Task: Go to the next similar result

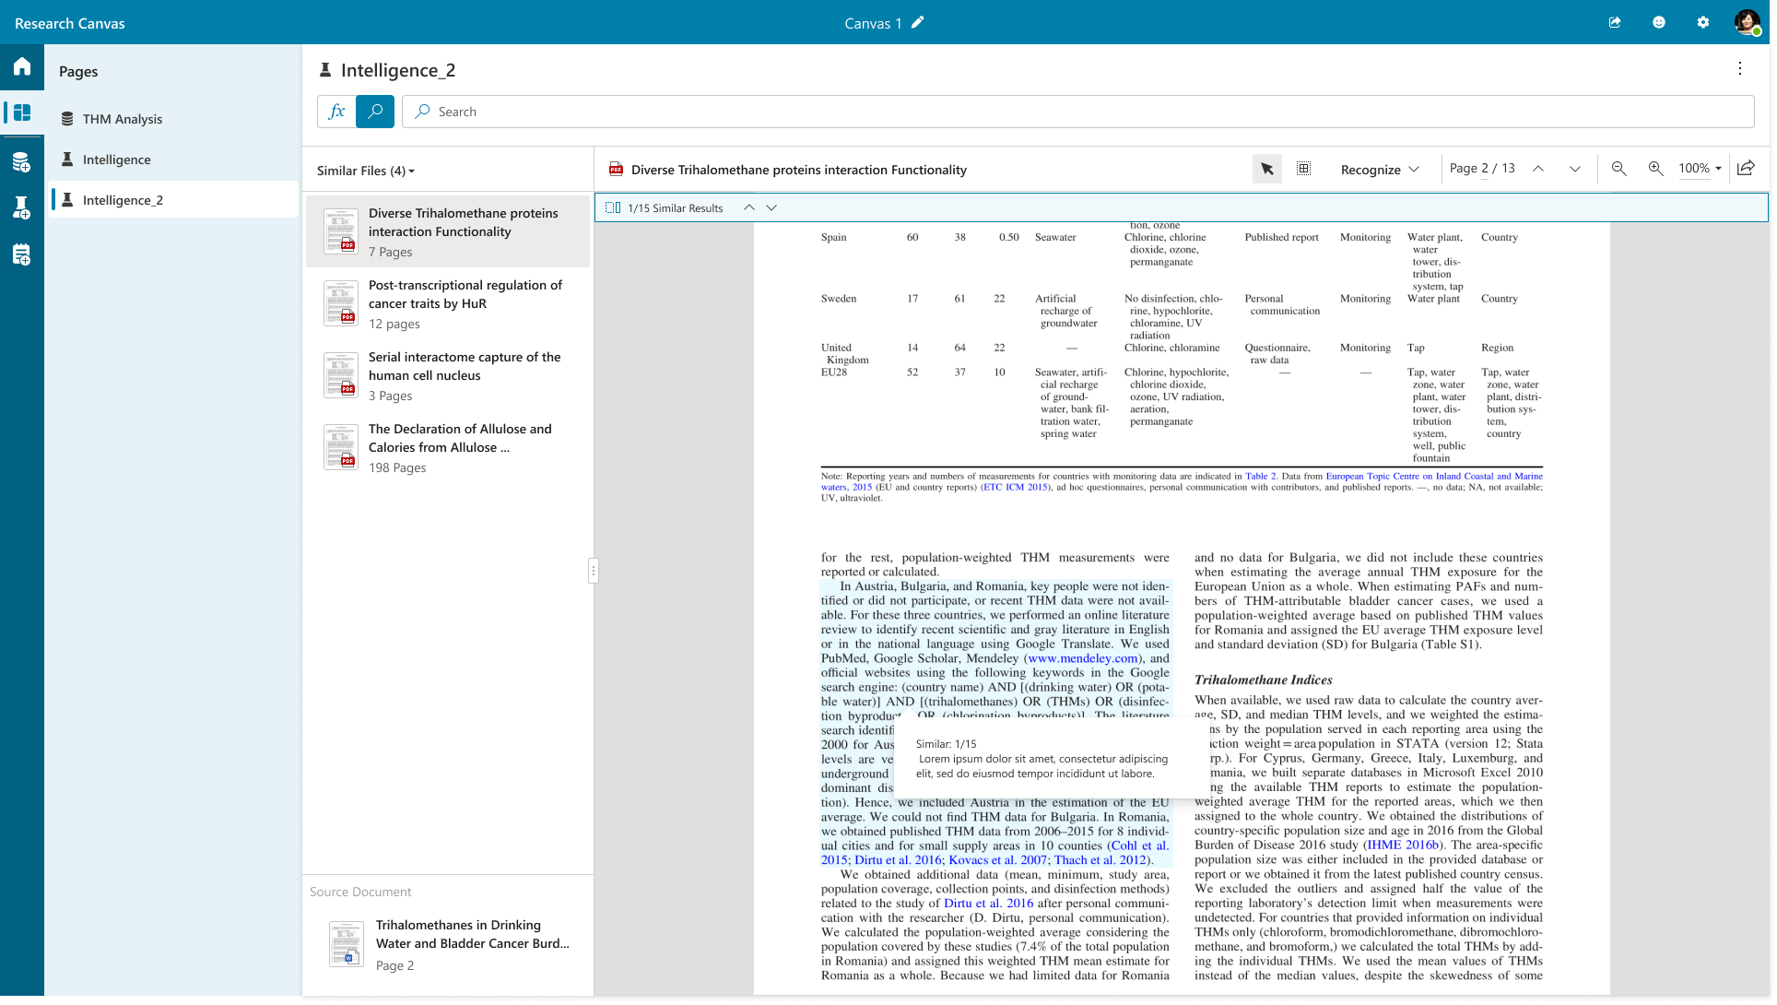Action: coord(771,208)
